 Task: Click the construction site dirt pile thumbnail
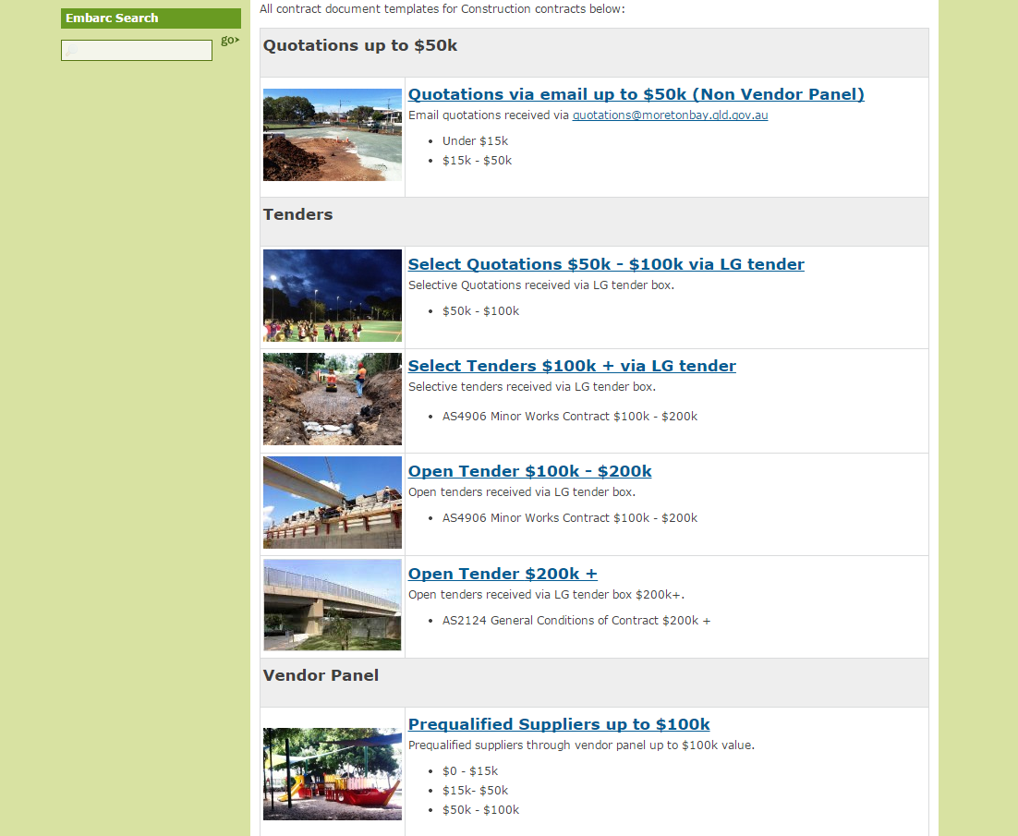click(x=333, y=135)
